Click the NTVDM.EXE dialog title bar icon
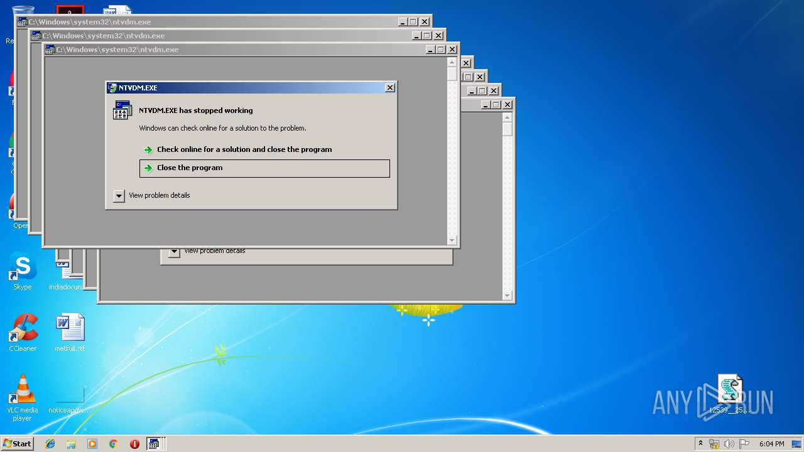Screen dimensions: 804x452 (x=112, y=88)
